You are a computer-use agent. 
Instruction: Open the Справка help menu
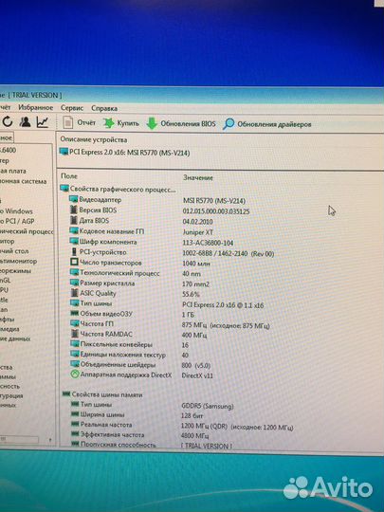click(x=104, y=108)
